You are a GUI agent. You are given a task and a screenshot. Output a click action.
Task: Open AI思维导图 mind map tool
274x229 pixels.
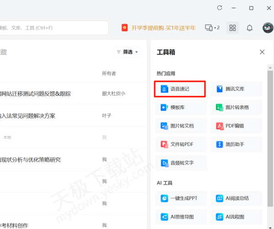point(181,217)
